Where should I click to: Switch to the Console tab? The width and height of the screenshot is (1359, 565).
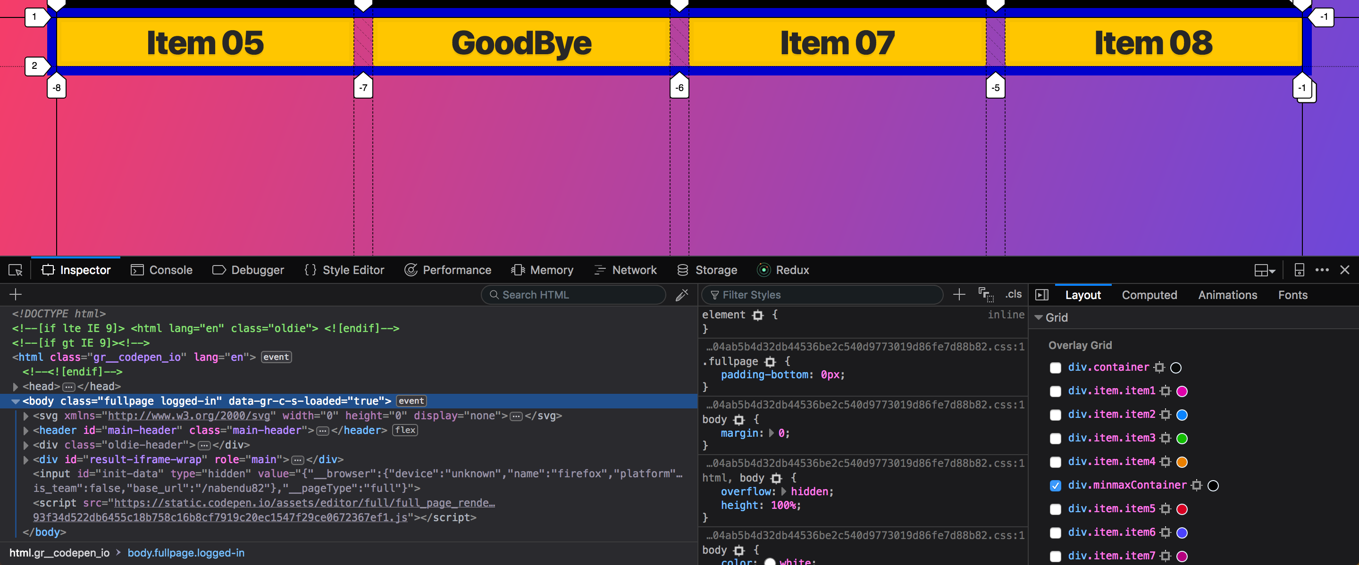pos(161,270)
